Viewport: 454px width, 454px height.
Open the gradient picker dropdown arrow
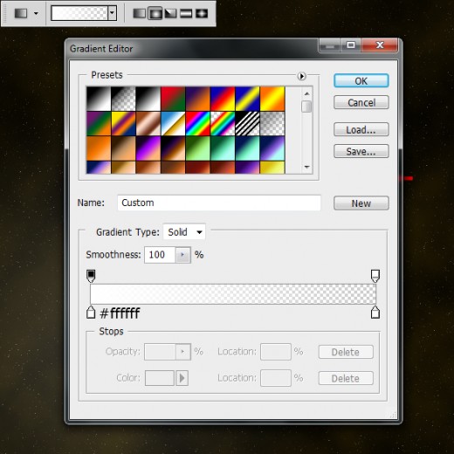pyautogui.click(x=112, y=13)
